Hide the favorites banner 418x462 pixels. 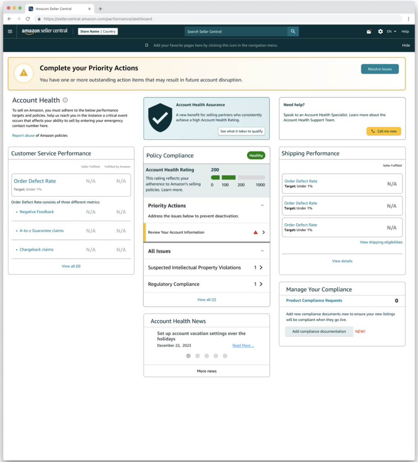click(405, 45)
